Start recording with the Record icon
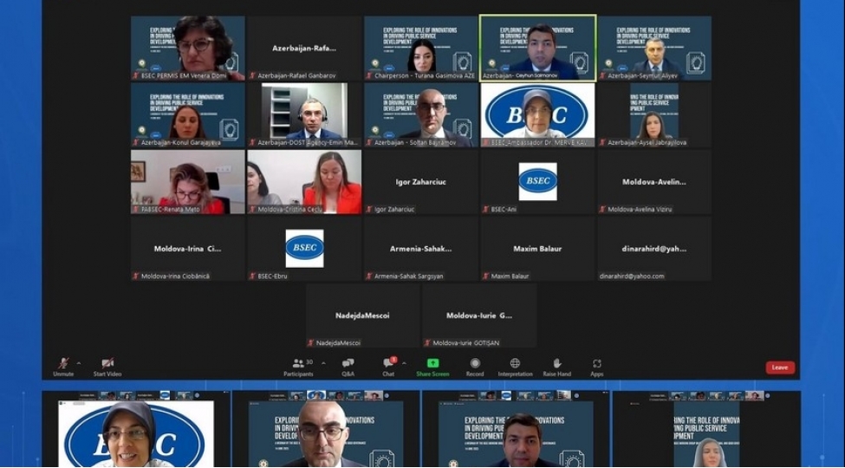The height and width of the screenshot is (468, 845). tap(475, 363)
